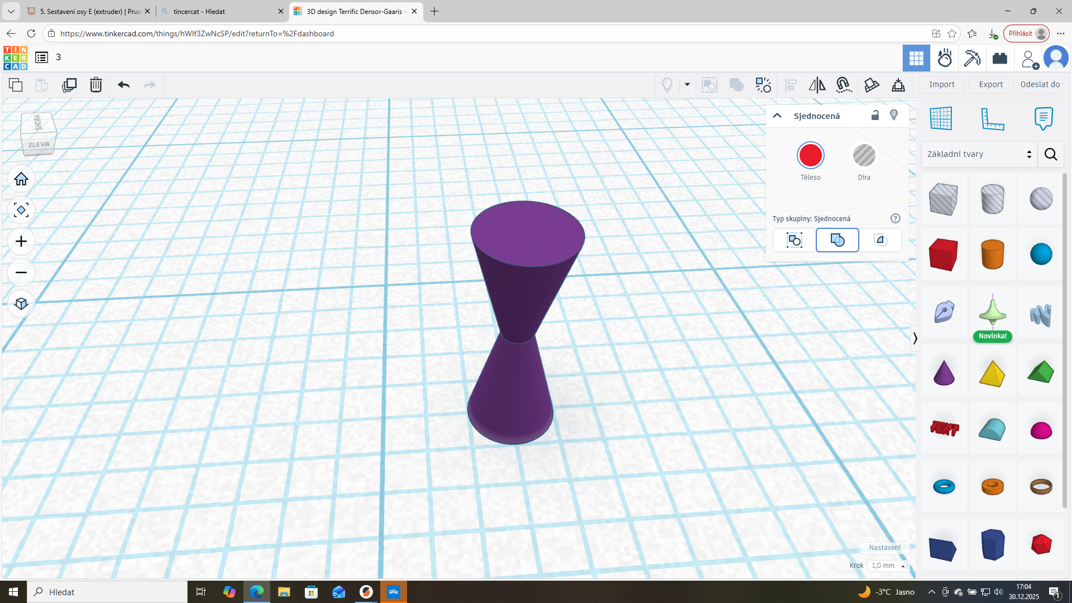Click the Duplicate and repeat icon
The image size is (1072, 603).
tap(69, 85)
